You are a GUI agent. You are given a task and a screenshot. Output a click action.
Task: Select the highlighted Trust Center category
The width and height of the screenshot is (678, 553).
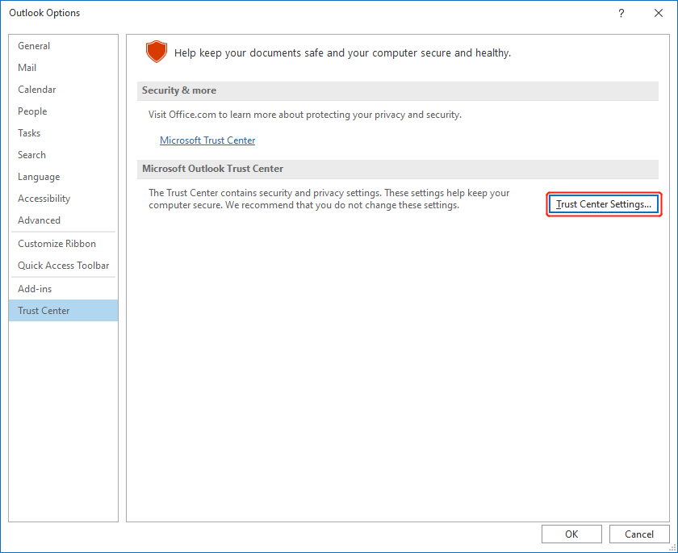coord(44,311)
